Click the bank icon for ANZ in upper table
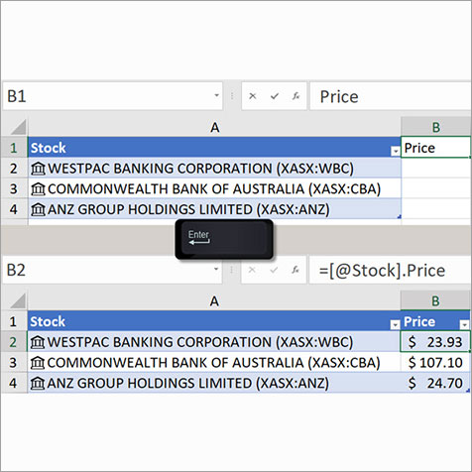 38,209
